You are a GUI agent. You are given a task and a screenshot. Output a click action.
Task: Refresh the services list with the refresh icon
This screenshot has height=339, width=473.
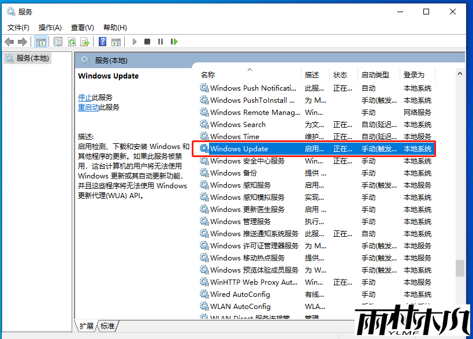(72, 41)
